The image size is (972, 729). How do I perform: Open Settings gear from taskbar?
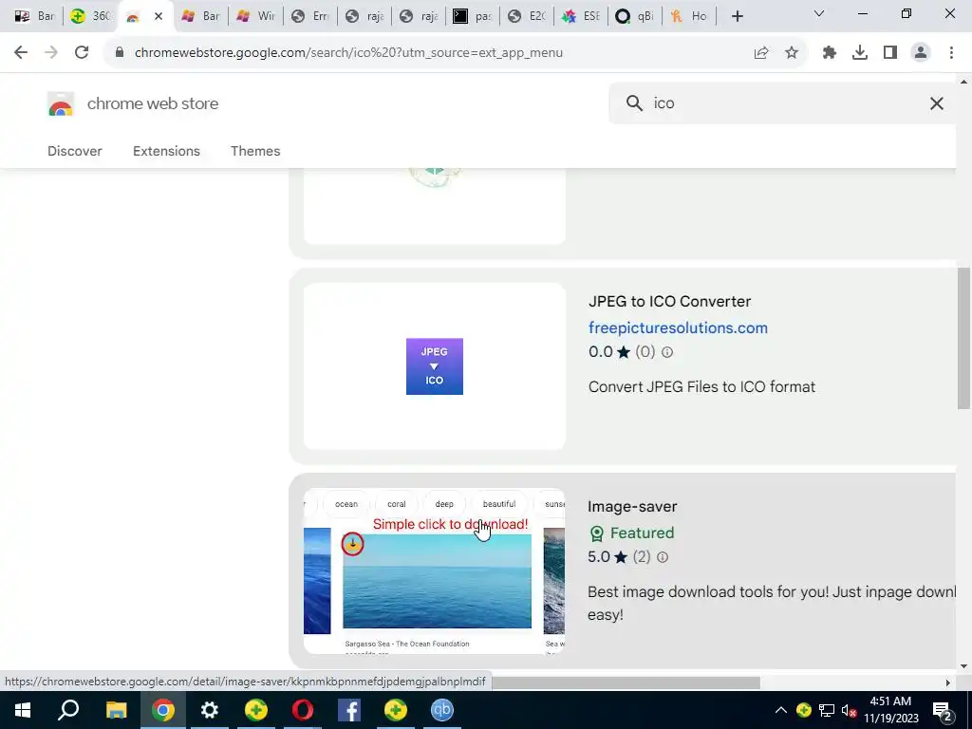(210, 710)
